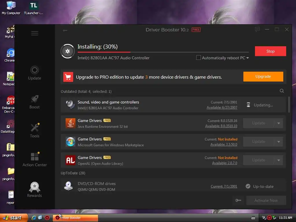Click the feedback chat icon in title bar

pos(257,29)
